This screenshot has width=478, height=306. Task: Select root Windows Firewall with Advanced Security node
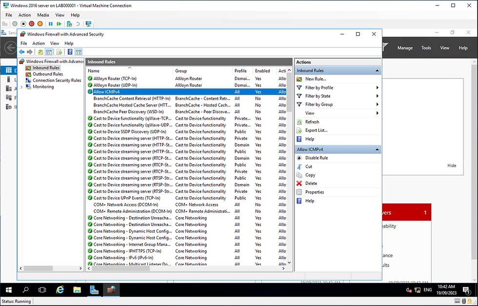point(55,61)
